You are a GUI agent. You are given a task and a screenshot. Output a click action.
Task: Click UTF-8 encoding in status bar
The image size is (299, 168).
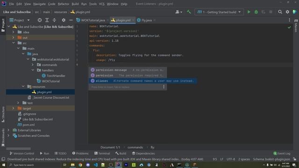pyautogui.click(x=231, y=159)
